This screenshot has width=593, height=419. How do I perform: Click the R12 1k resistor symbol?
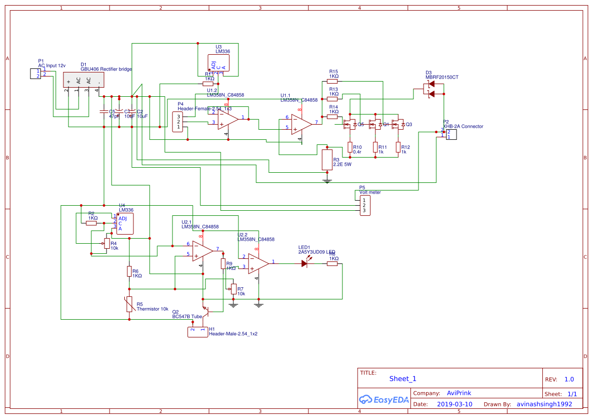pos(398,147)
